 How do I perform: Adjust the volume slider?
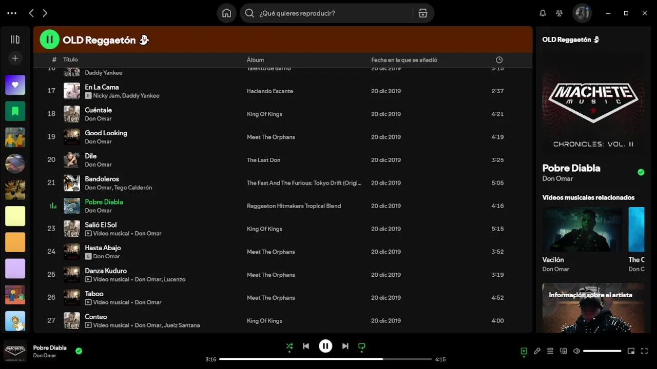tap(602, 351)
